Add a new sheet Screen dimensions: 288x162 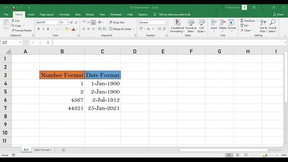click(63, 150)
